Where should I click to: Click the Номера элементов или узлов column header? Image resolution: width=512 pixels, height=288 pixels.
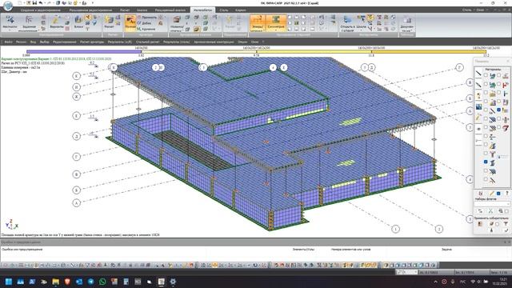[x=350, y=249]
